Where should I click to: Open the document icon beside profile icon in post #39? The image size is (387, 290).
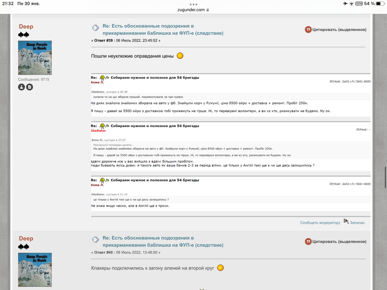tap(30, 87)
